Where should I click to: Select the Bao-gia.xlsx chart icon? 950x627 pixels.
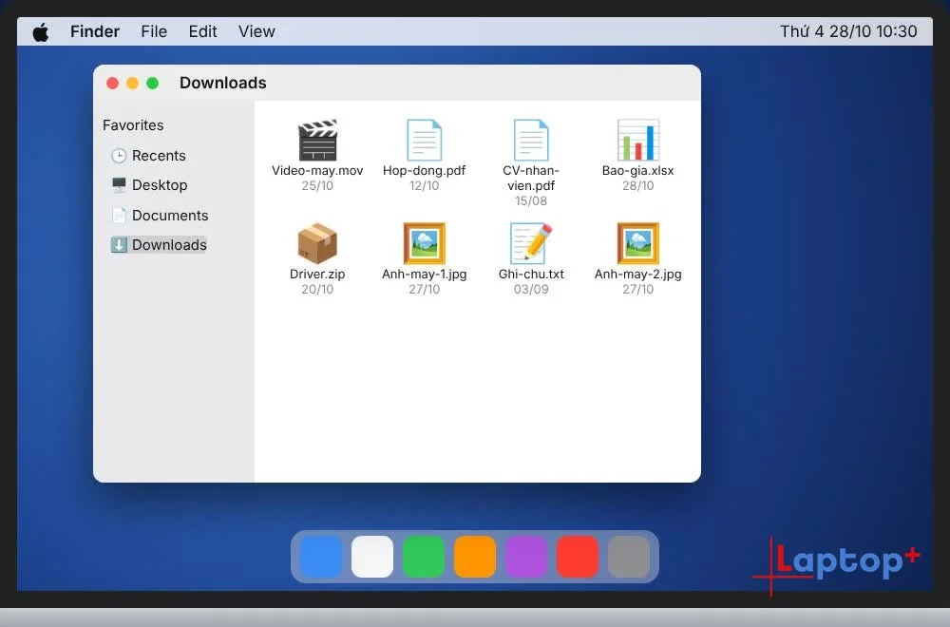pyautogui.click(x=638, y=140)
